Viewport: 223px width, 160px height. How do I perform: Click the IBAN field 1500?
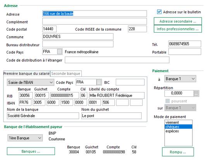coord(67,103)
